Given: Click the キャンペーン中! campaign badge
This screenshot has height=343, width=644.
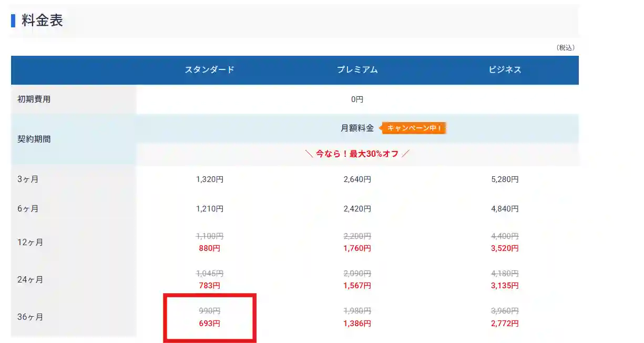Looking at the screenshot, I should (x=414, y=127).
